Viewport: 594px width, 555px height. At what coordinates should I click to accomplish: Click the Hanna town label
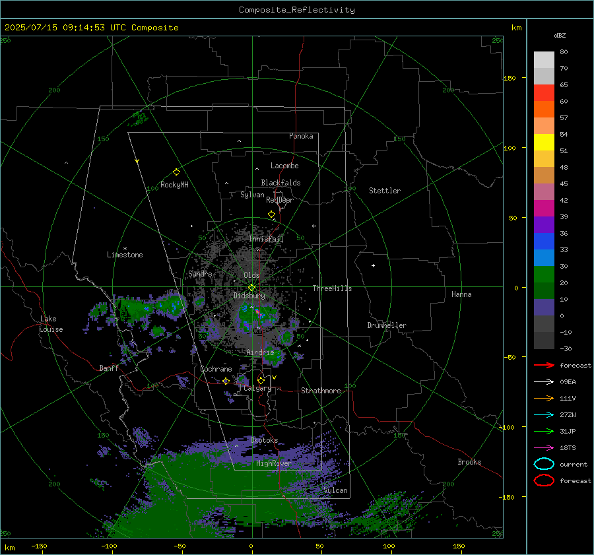click(x=461, y=294)
